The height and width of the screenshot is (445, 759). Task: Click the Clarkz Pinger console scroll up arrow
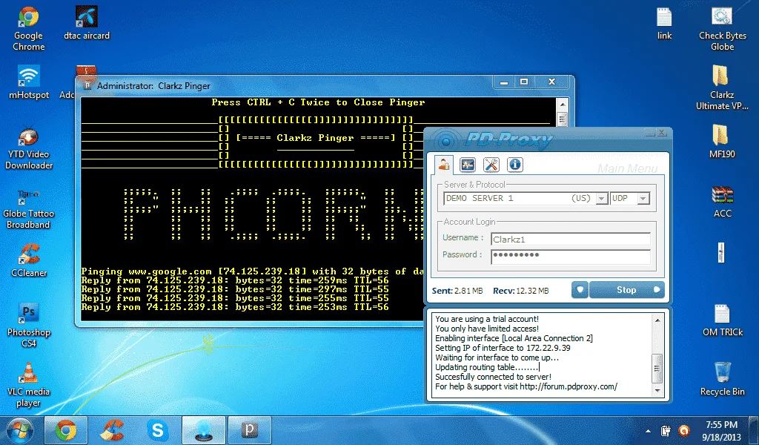coord(562,105)
